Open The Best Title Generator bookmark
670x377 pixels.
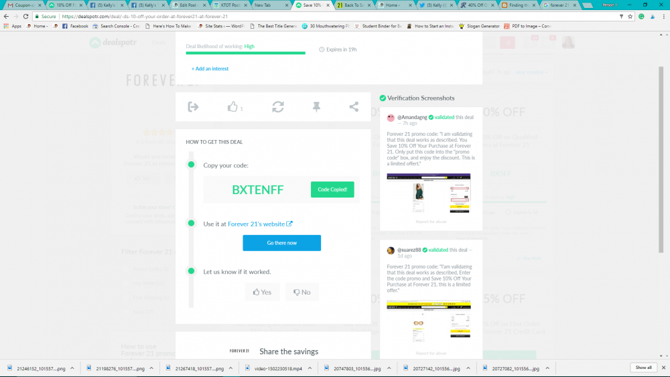click(273, 26)
